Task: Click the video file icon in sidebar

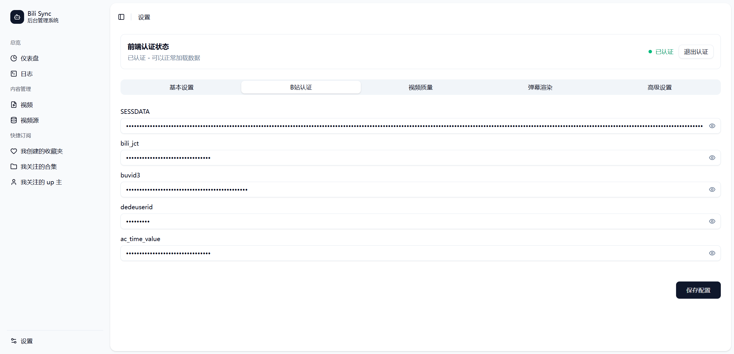Action: [x=14, y=105]
